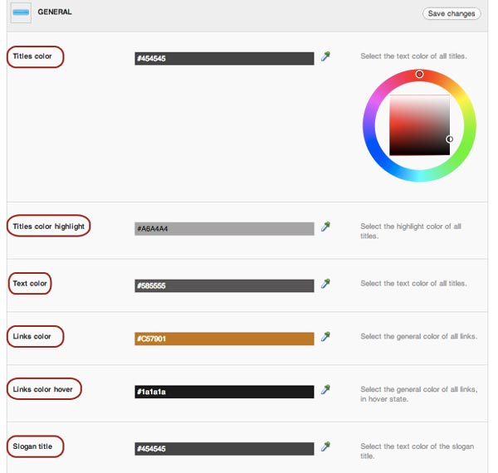Click the GENERAL section header
The image size is (498, 473).
coord(55,12)
